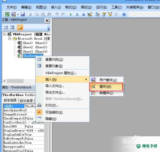Choose 查看代码(O) from context menu
Image resolution: width=160 pixels, height=152 pixels.
[63, 59]
